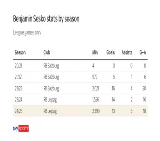Click the Goals column header
Viewport: 160px width, 141px height.
pyautogui.click(x=110, y=53)
